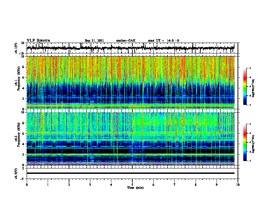Click the "Time (min)" axis label
Image resolution: width=268 pixels, height=207 pixels.
click(x=135, y=188)
